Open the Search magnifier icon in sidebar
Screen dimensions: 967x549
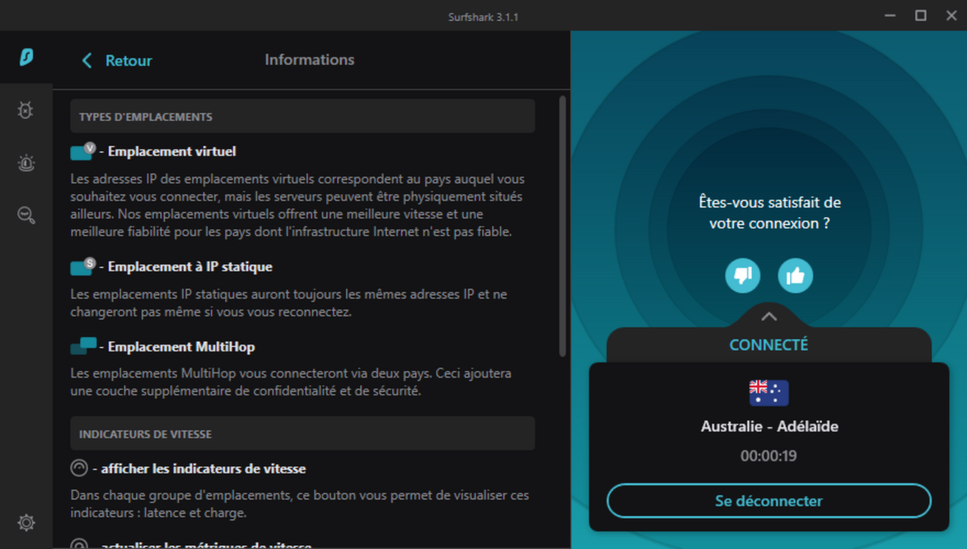(x=26, y=215)
